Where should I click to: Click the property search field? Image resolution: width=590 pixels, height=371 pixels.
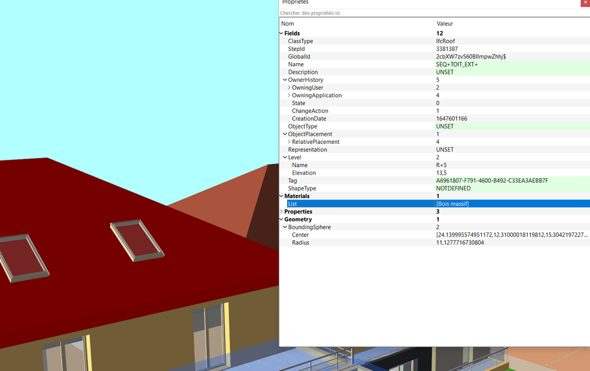pyautogui.click(x=435, y=13)
